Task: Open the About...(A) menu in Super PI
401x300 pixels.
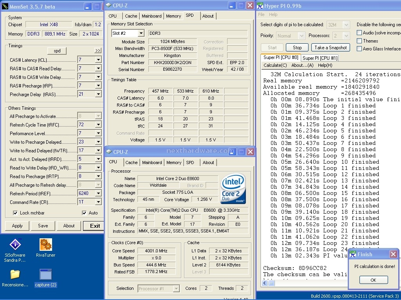Action: coord(303,65)
